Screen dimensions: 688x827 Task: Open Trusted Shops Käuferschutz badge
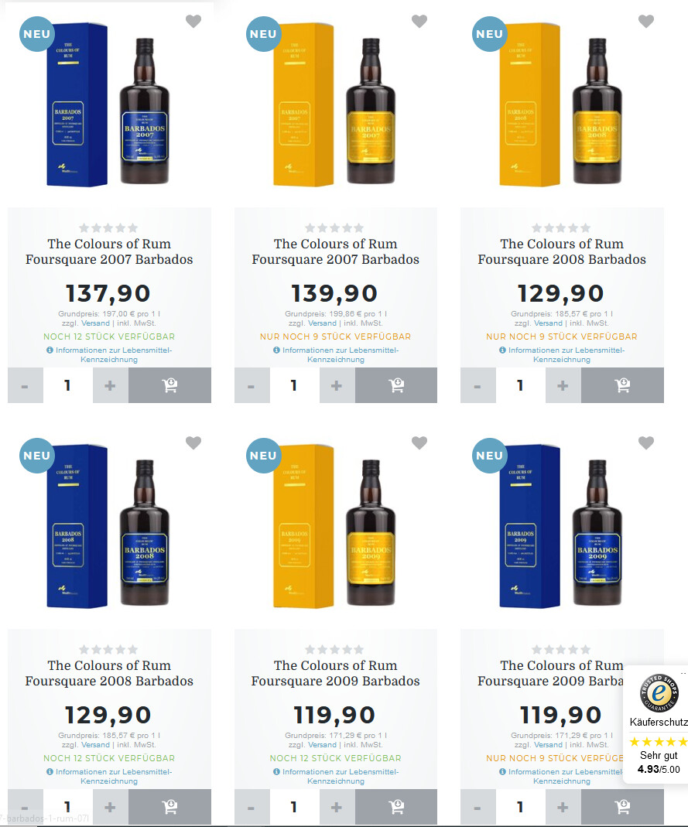click(658, 724)
